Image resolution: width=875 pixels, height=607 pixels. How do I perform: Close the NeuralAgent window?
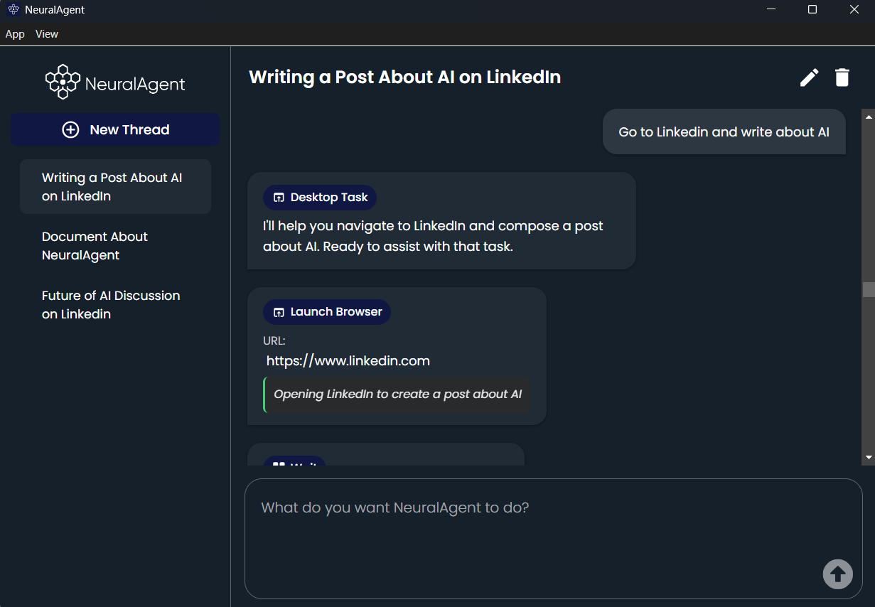tap(854, 10)
